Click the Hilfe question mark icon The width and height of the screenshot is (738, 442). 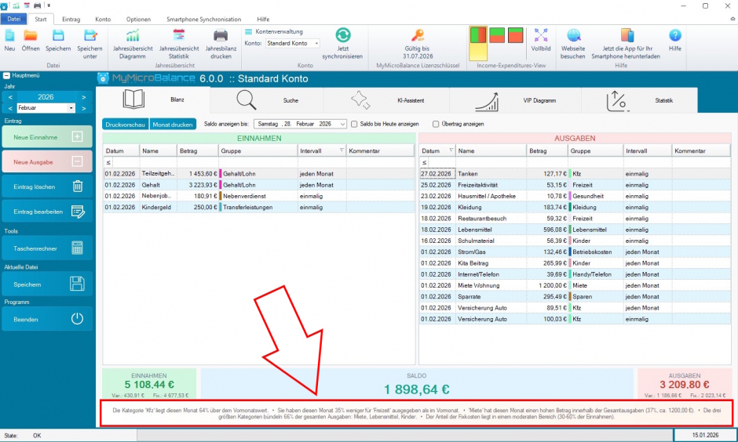[x=674, y=35]
